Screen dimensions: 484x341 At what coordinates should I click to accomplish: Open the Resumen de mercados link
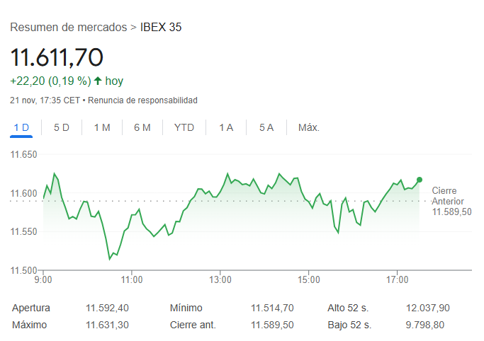tap(69, 28)
